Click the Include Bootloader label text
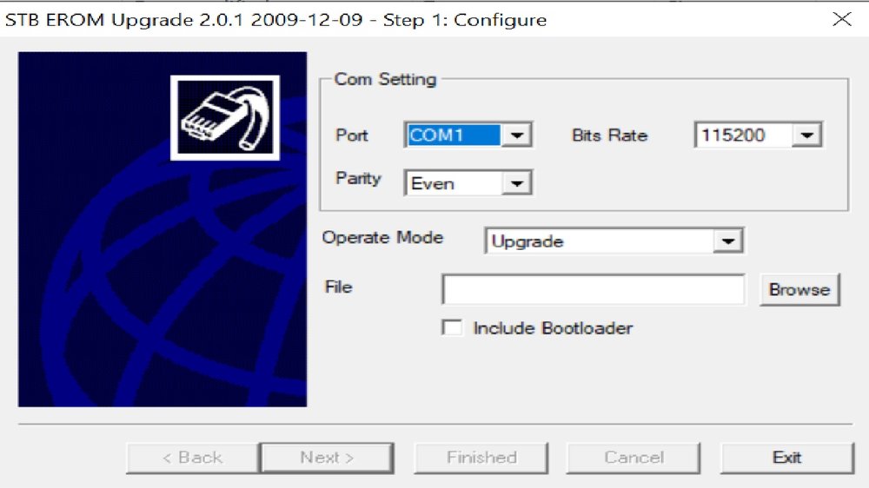Image resolution: width=869 pixels, height=488 pixels. tap(553, 328)
